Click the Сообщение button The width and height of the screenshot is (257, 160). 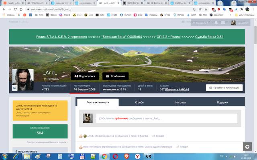(115, 76)
